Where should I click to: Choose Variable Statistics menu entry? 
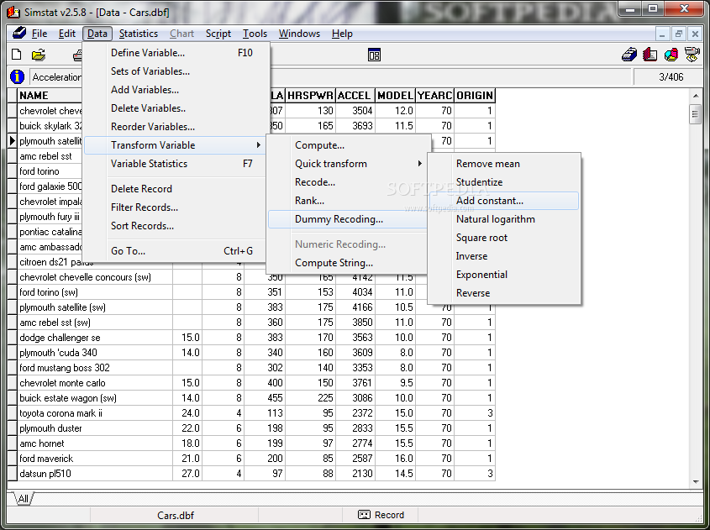(176, 164)
